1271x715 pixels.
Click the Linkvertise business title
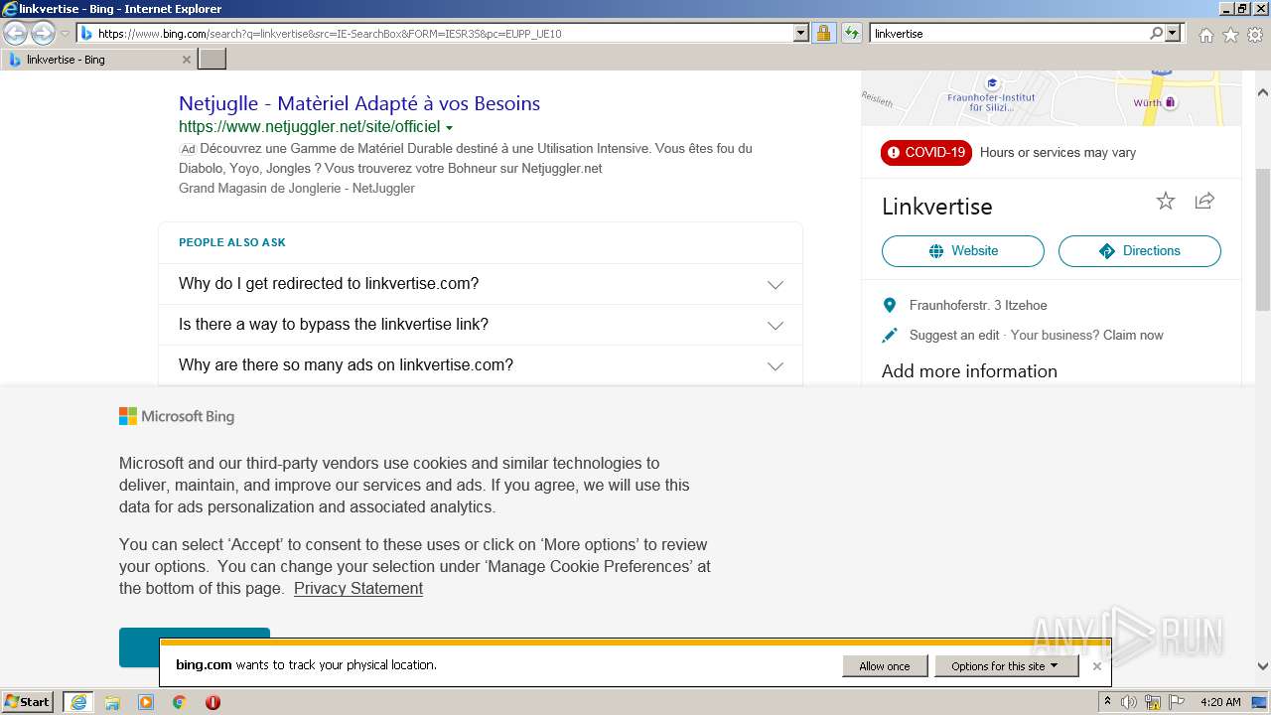(936, 207)
